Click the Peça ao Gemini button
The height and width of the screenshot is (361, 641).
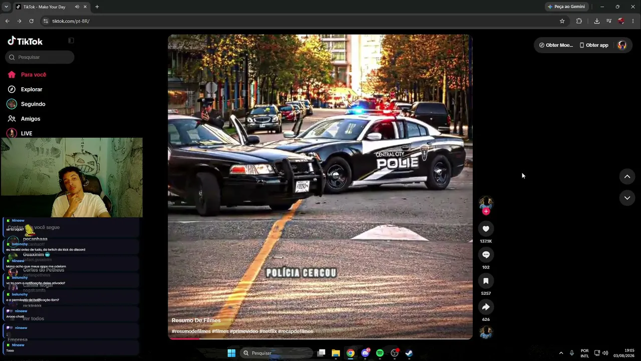pyautogui.click(x=566, y=7)
